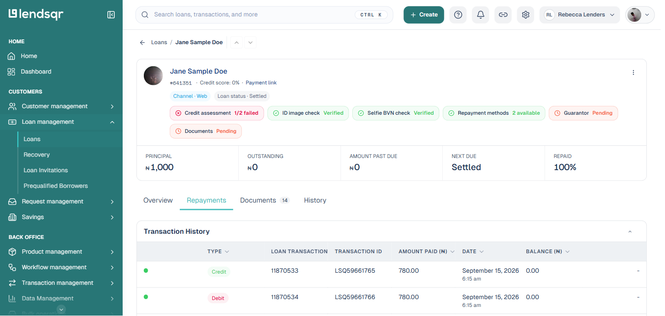Open the user avatar dropdown
The height and width of the screenshot is (316, 665).
click(640, 15)
